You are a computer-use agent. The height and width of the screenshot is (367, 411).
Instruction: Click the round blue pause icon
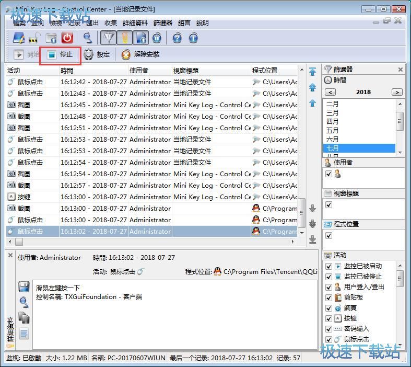coord(157,38)
